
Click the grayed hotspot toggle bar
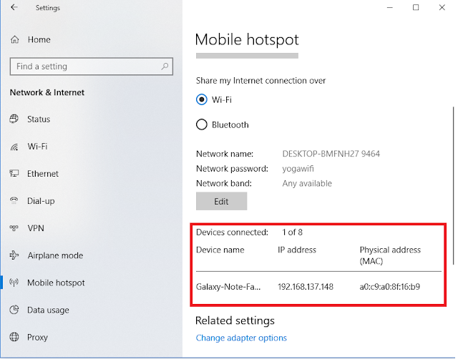click(x=247, y=56)
